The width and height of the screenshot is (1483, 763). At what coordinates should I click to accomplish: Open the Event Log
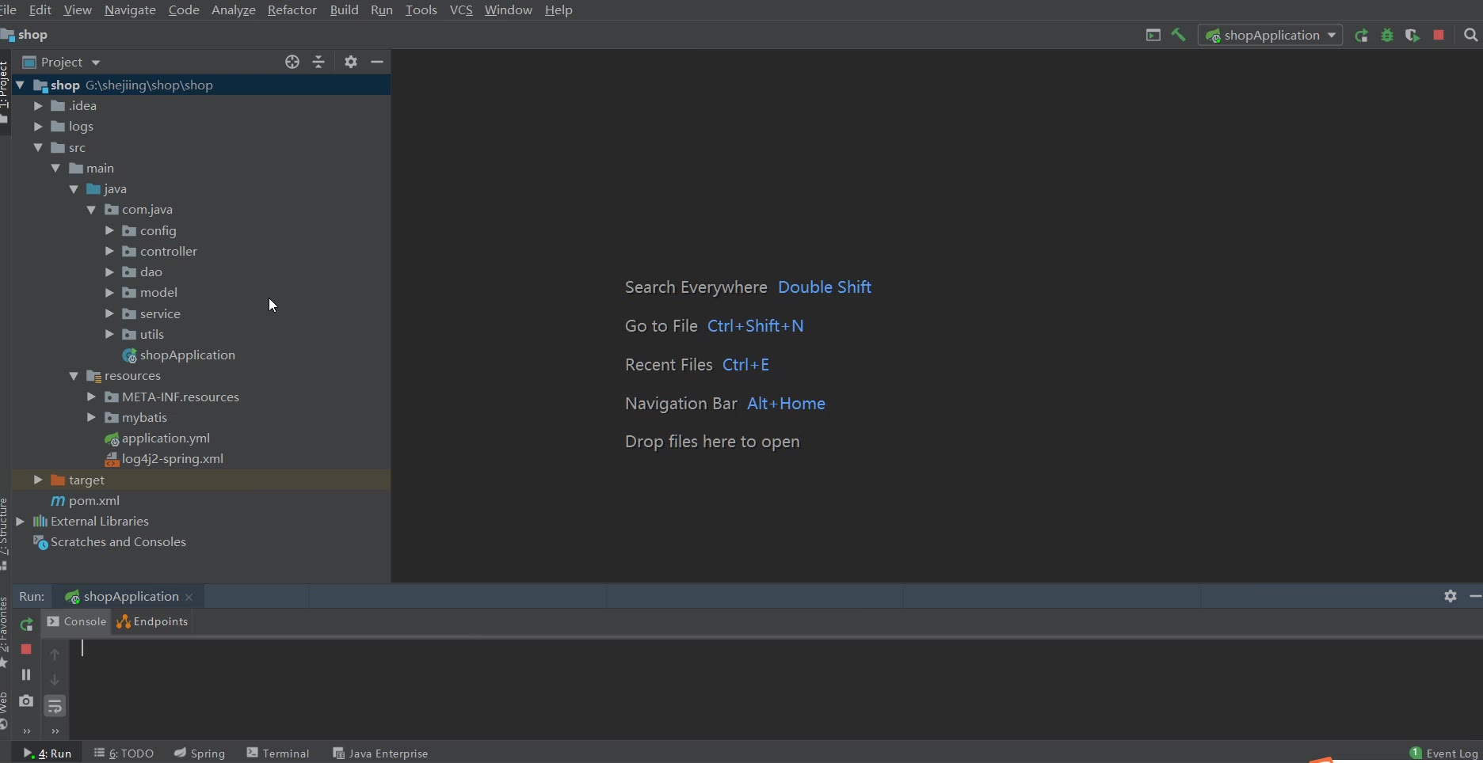point(1444,753)
